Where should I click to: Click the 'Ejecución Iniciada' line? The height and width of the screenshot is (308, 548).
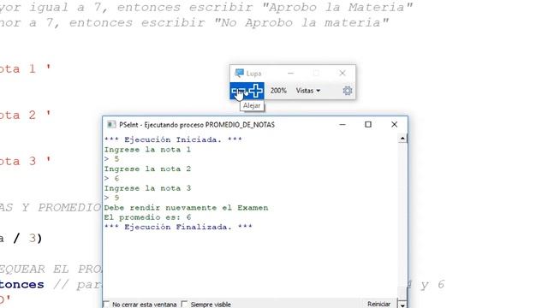click(x=173, y=139)
